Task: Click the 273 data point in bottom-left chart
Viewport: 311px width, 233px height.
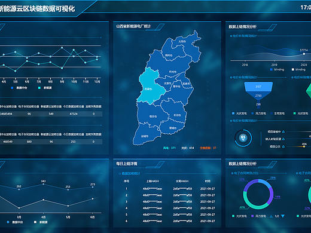Action: (93, 187)
